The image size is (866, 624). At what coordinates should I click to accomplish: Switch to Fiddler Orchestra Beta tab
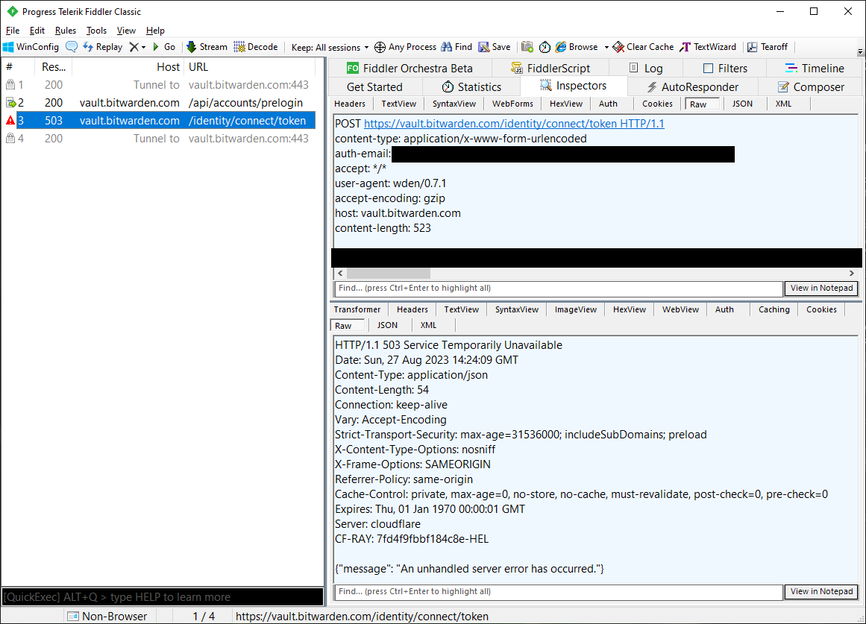point(410,69)
